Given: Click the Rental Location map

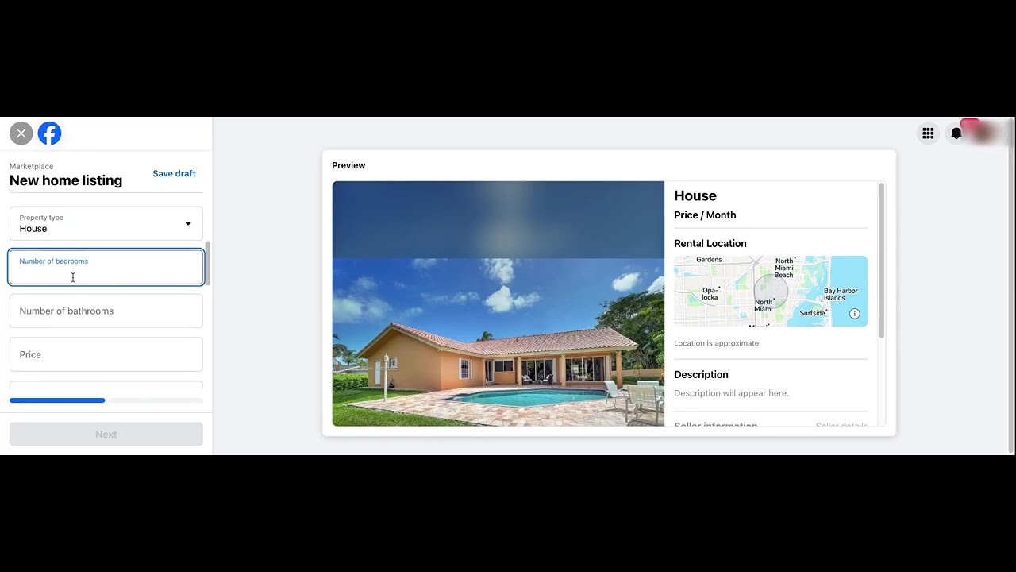Looking at the screenshot, I should click(771, 291).
